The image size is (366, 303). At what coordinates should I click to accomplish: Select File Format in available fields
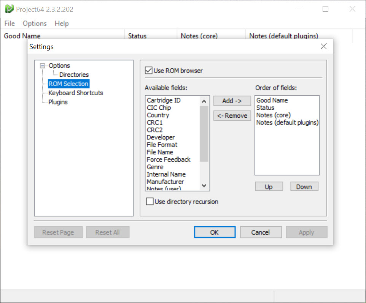point(162,145)
